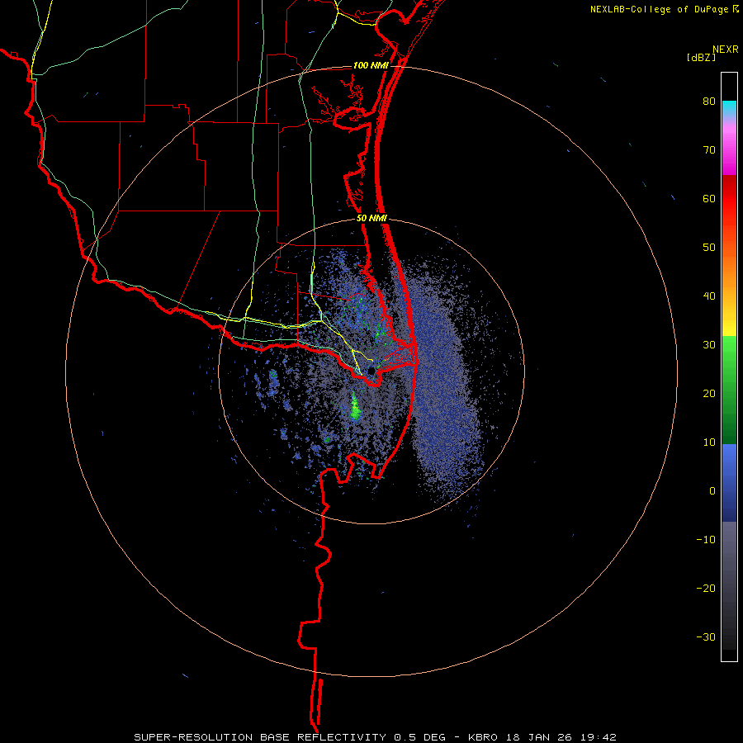Click the 50 NMI range ring label
Screen dimensions: 743x743
tap(371, 219)
